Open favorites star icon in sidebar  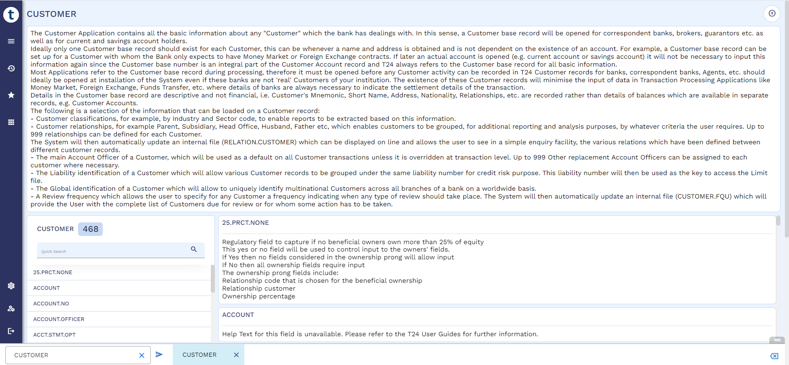(x=11, y=95)
